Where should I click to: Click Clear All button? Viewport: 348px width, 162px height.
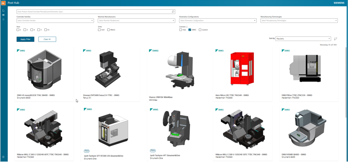(47, 39)
